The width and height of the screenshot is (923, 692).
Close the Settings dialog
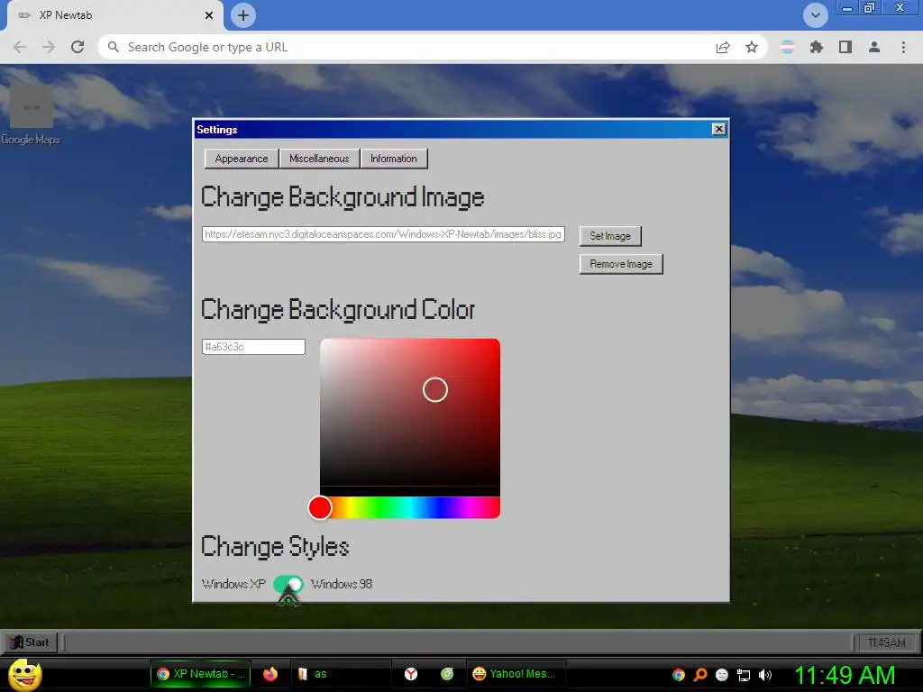(x=718, y=130)
